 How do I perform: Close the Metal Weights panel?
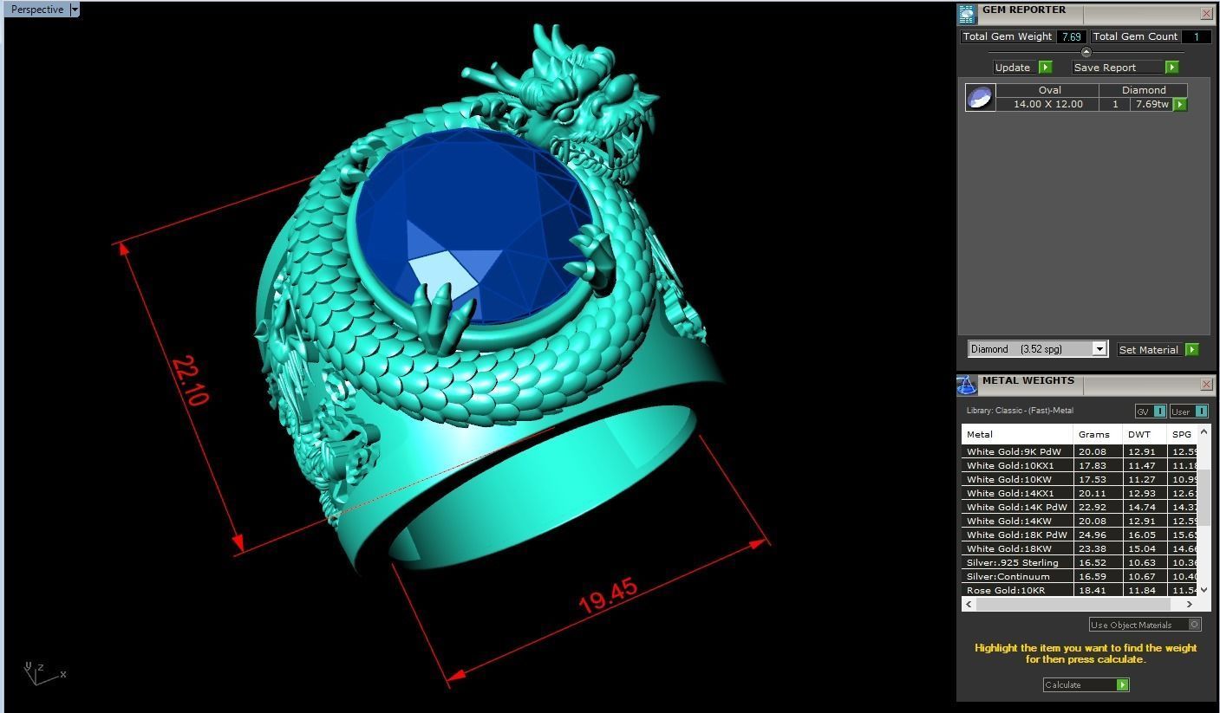point(1206,385)
